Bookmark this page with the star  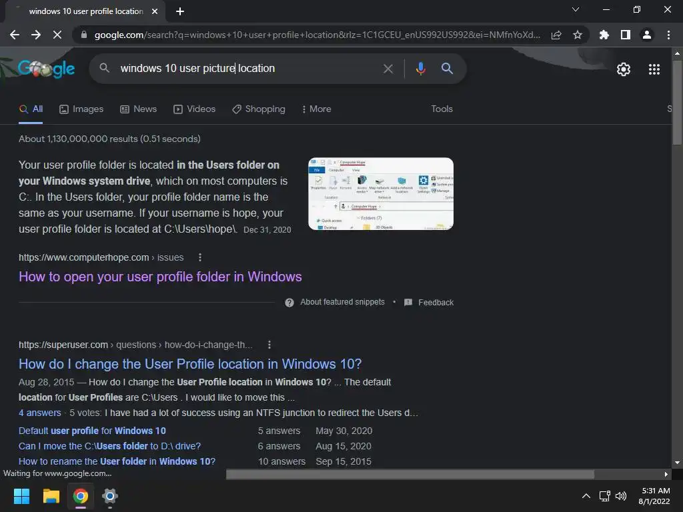click(x=578, y=35)
